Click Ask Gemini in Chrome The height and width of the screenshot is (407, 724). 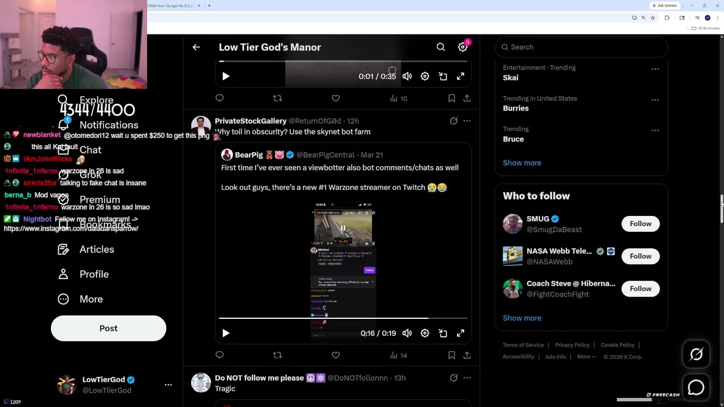pos(665,6)
